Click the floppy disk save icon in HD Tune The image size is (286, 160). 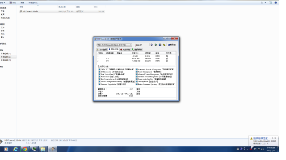pyautogui.click(x=160, y=45)
